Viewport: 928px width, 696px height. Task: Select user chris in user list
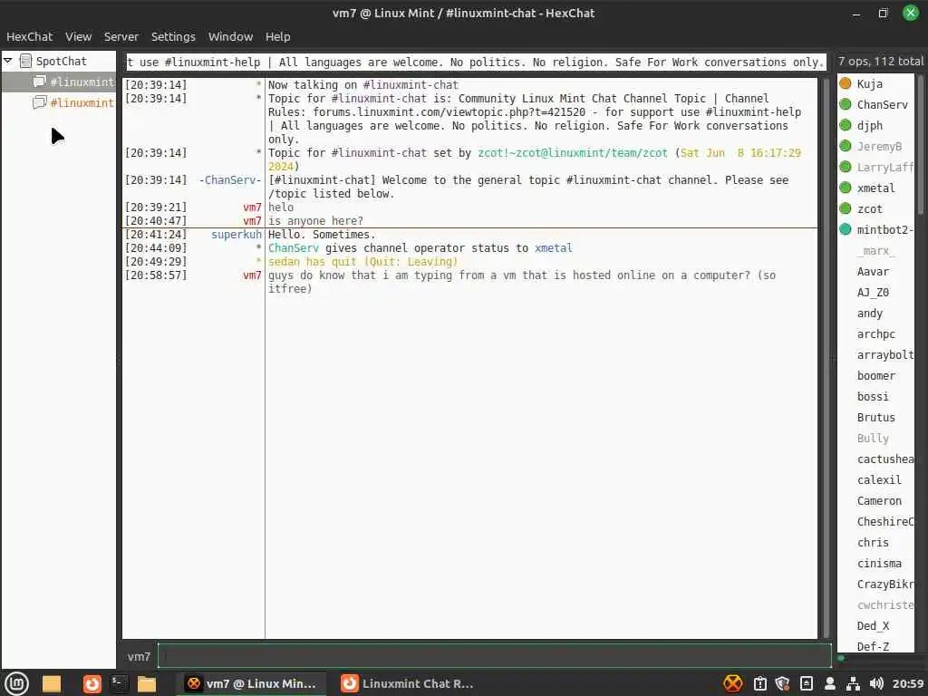pyautogui.click(x=873, y=542)
